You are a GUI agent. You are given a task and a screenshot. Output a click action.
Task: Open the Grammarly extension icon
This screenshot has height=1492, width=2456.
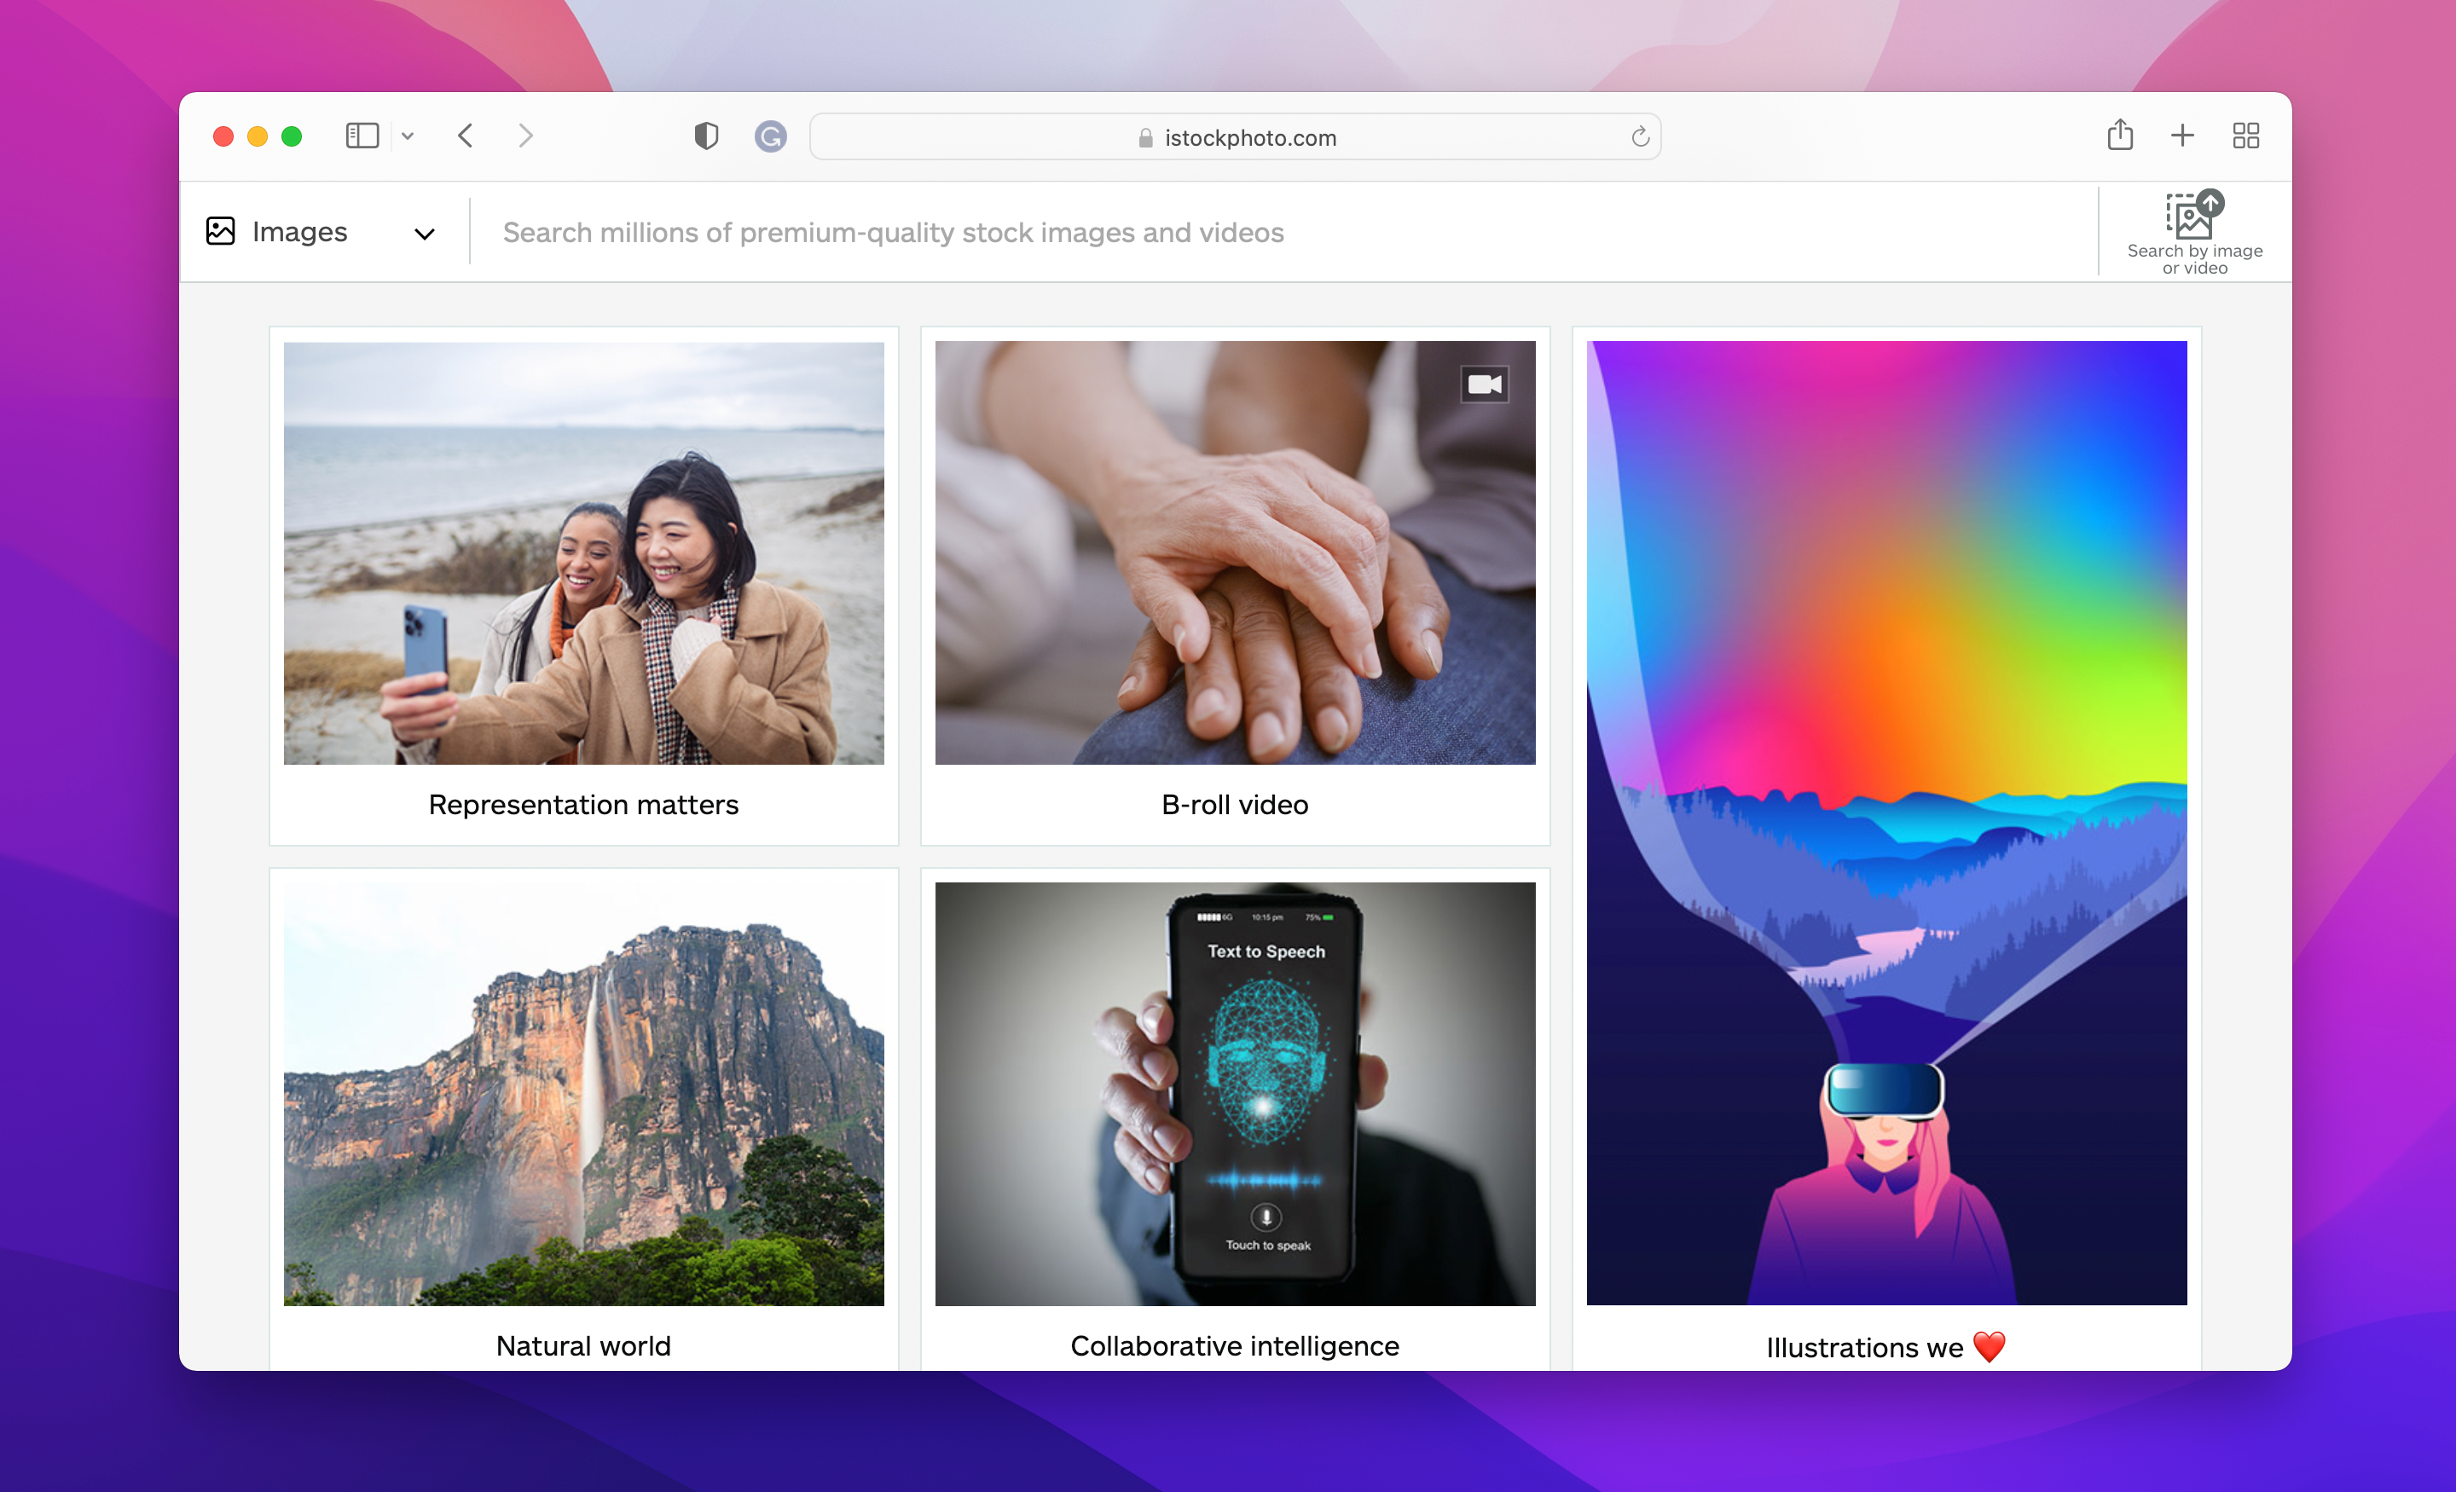[x=769, y=136]
